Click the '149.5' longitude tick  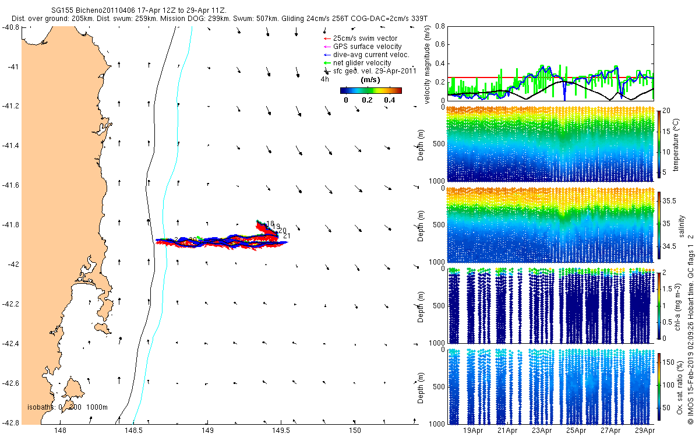281,431
